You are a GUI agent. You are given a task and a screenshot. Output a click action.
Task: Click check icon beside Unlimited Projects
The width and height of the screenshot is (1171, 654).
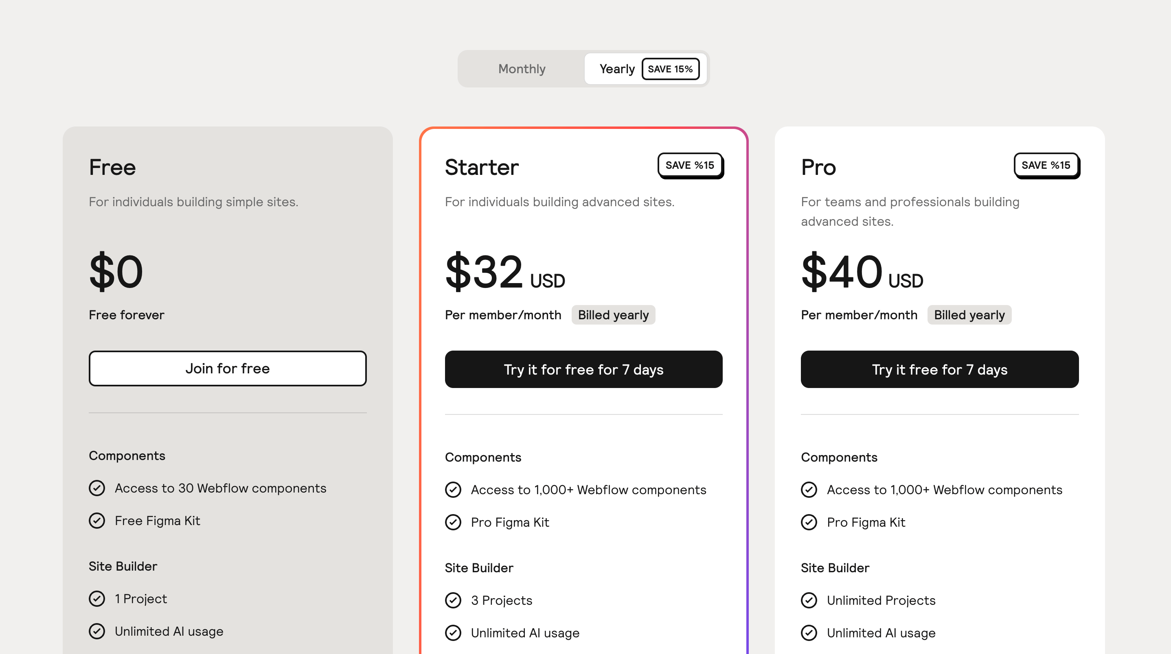(809, 600)
